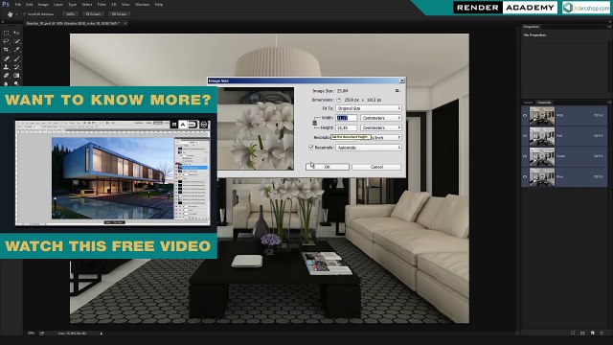Open the Help menu

[159, 4]
